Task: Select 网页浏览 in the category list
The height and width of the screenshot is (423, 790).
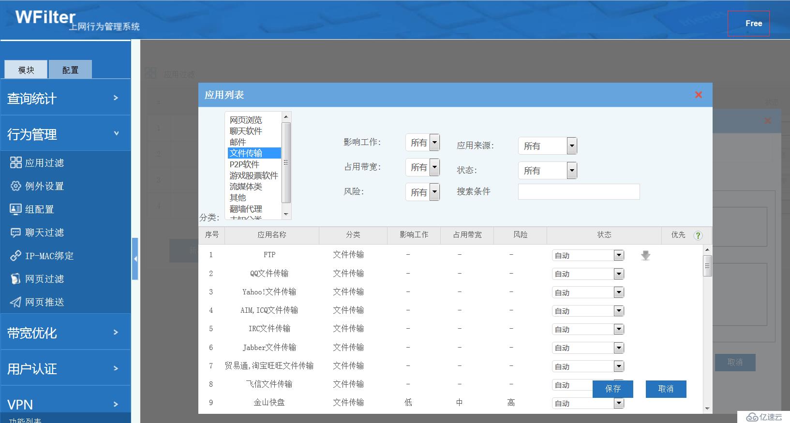Action: point(254,120)
